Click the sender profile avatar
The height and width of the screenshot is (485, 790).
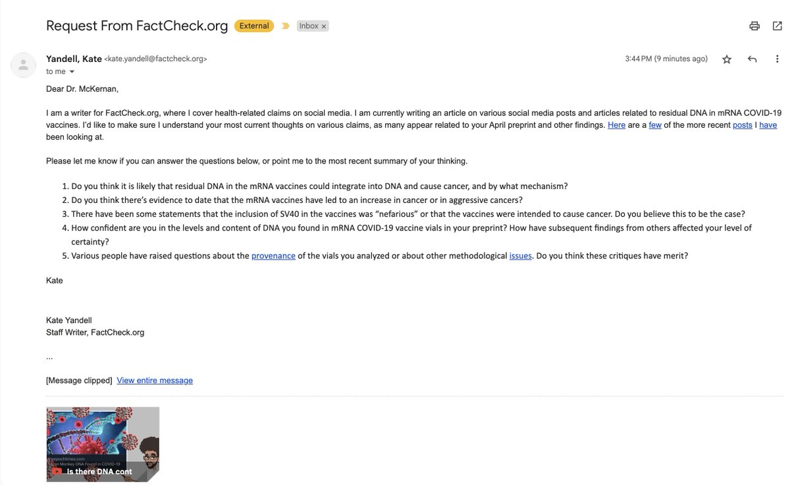click(24, 64)
